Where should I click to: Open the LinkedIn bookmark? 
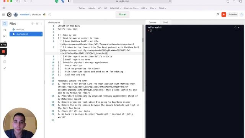pos(91,8)
